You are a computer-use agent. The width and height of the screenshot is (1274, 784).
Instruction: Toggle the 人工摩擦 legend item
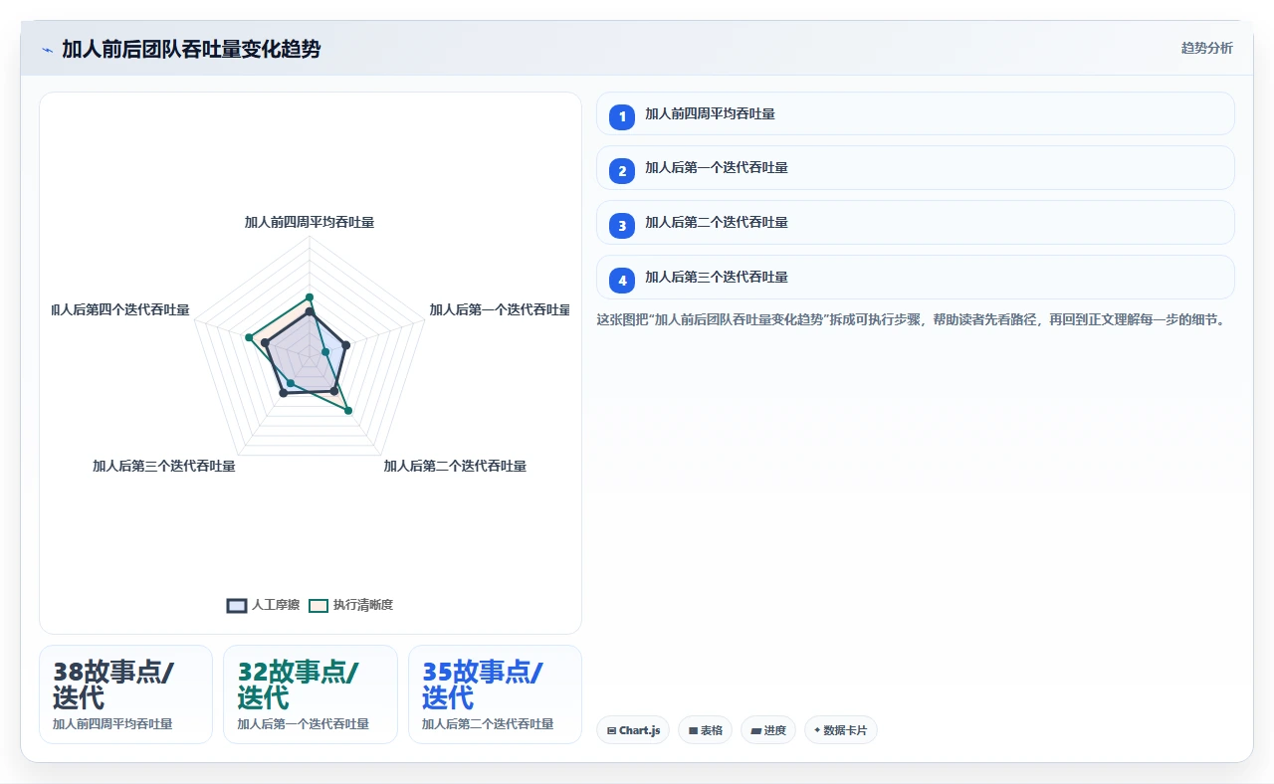point(263,605)
